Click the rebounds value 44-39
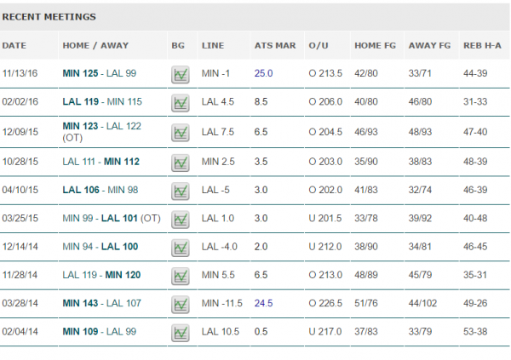 coord(475,73)
